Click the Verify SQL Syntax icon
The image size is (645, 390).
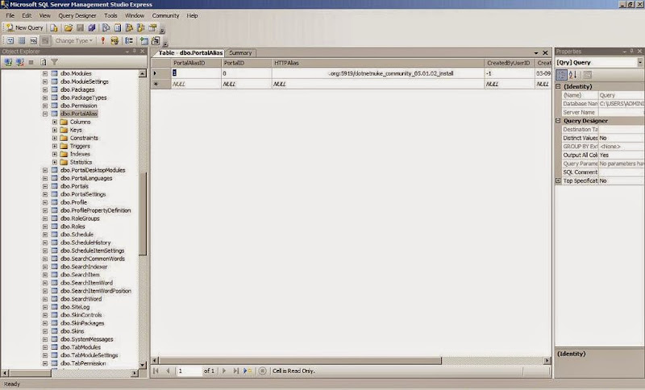[114, 40]
